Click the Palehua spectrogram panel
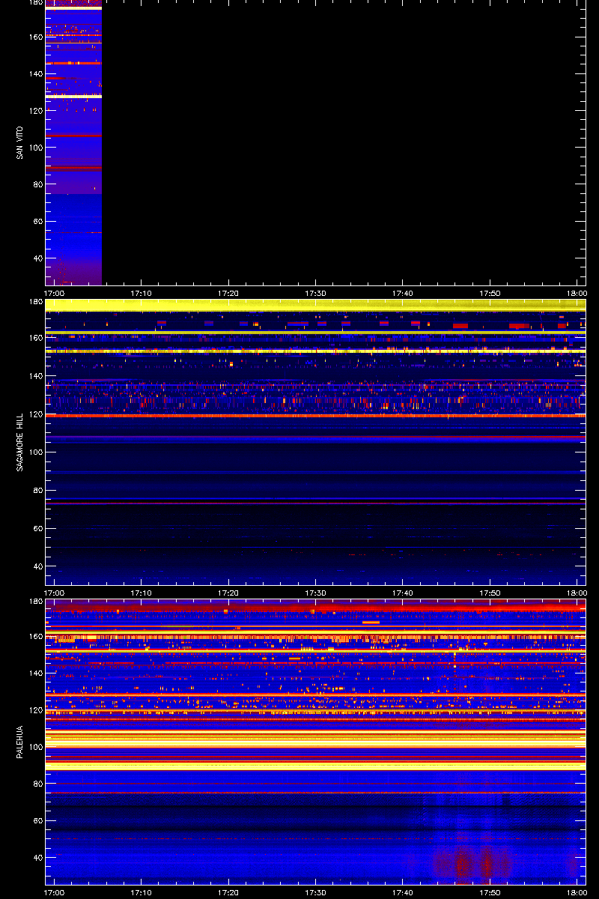Image resolution: width=599 pixels, height=899 pixels. pyautogui.click(x=315, y=742)
